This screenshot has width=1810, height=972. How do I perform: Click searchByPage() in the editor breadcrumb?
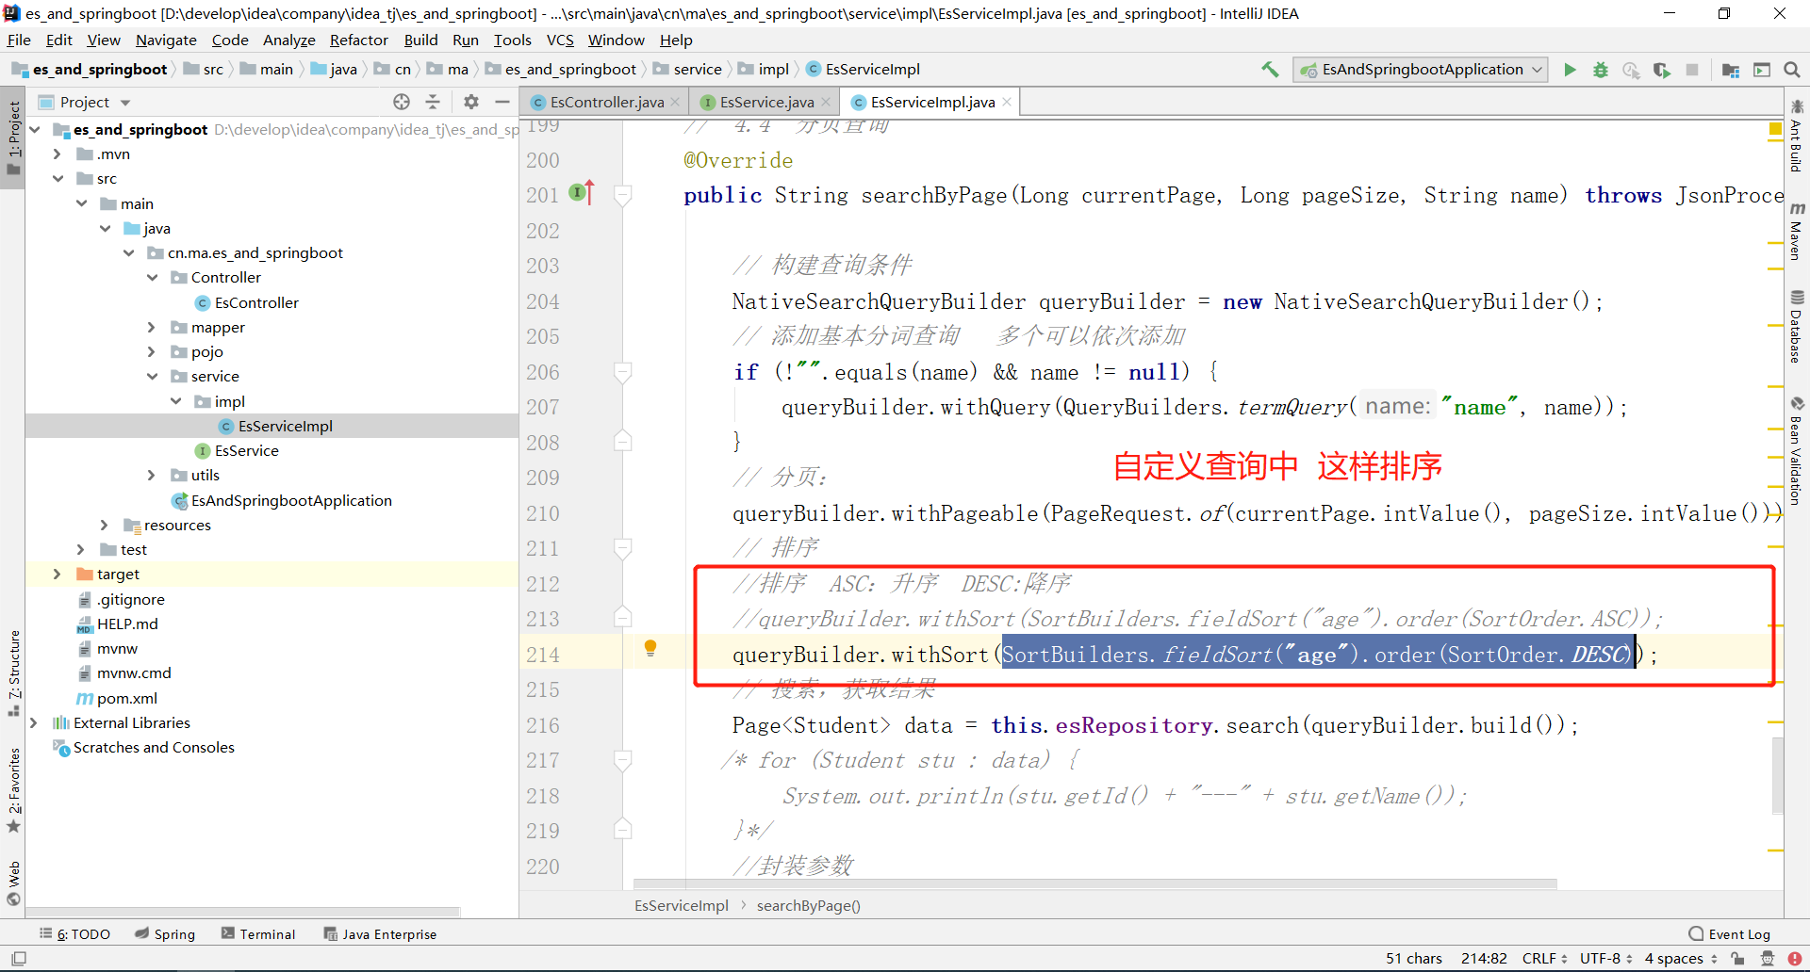pos(808,905)
